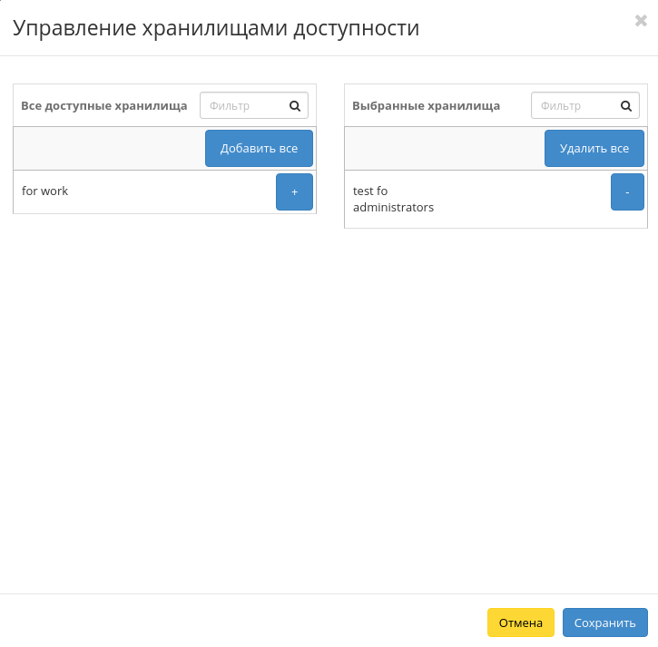This screenshot has height=647, width=658.
Task: Click the "Управление хранилищами доступности" dialog title
Action: pyautogui.click(x=216, y=28)
